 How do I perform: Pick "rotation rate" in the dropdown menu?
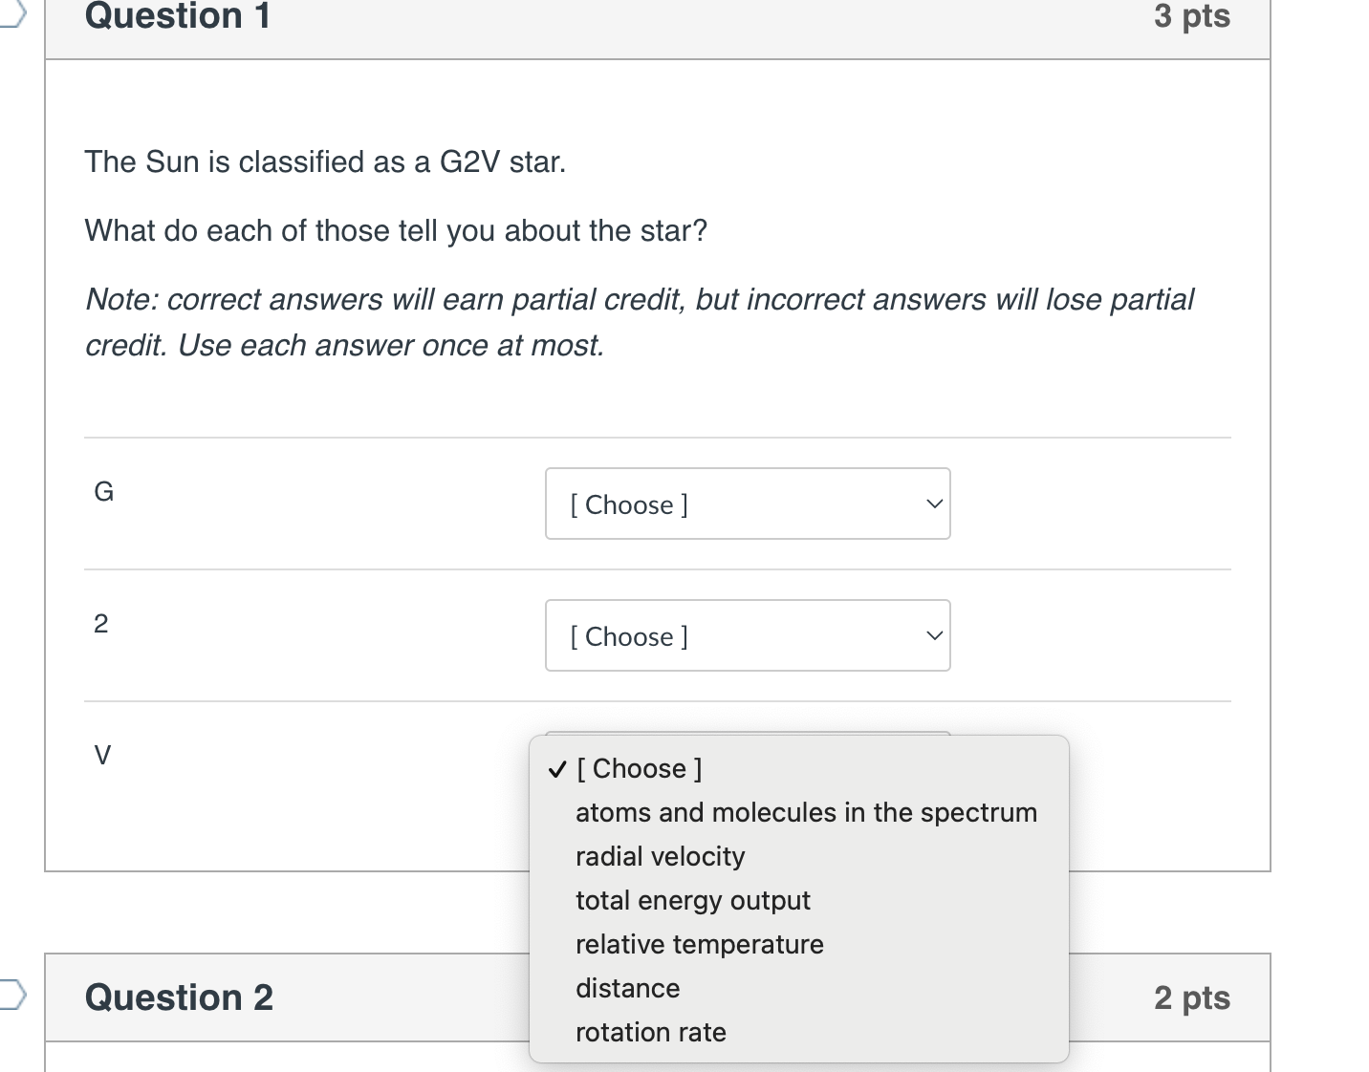pos(650,1032)
